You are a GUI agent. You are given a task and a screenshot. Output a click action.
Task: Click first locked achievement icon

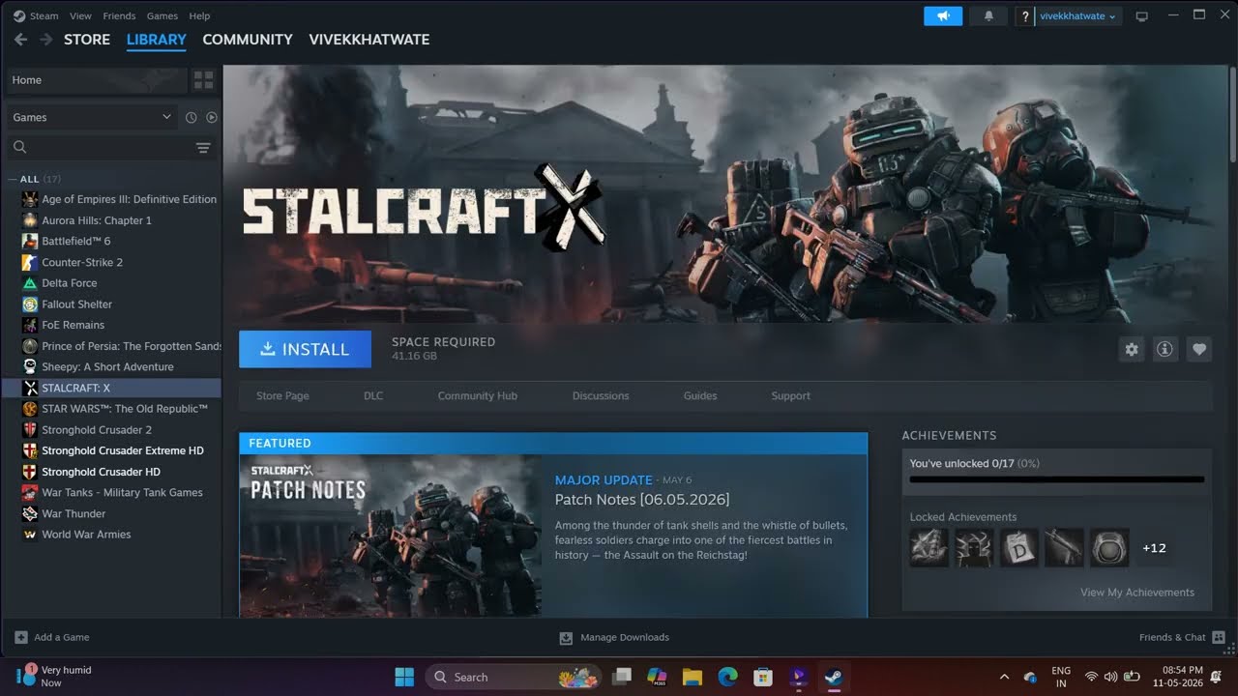(x=928, y=548)
